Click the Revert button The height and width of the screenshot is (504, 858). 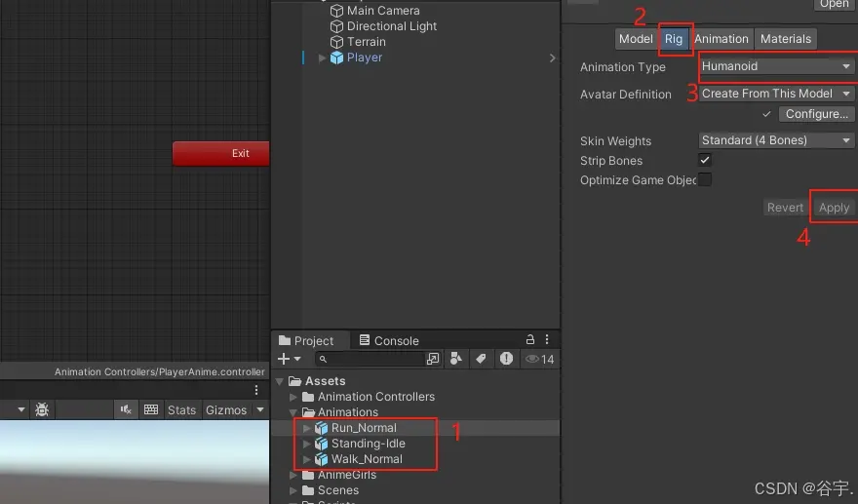785,208
